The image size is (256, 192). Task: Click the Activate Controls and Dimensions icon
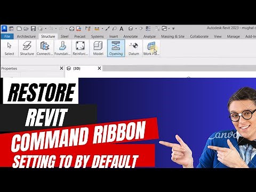[87, 28]
